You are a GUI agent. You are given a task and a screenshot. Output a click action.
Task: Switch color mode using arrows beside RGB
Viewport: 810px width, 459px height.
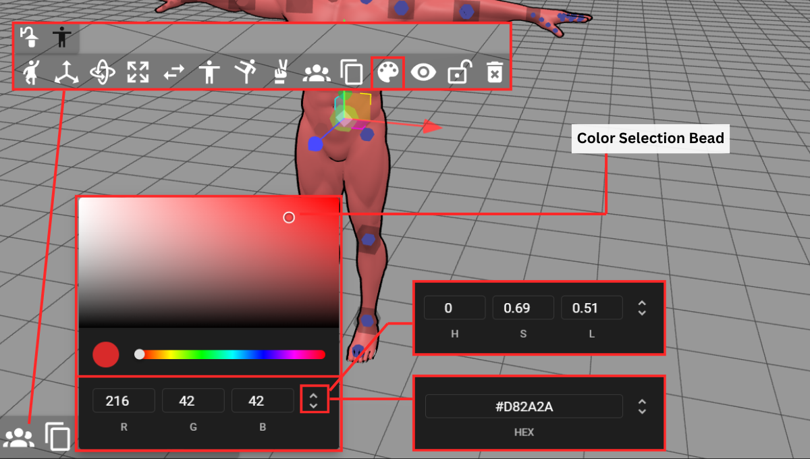click(x=314, y=399)
